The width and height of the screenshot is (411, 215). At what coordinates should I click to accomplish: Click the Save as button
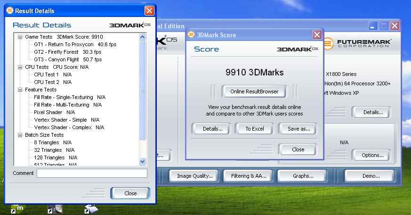pyautogui.click(x=298, y=129)
